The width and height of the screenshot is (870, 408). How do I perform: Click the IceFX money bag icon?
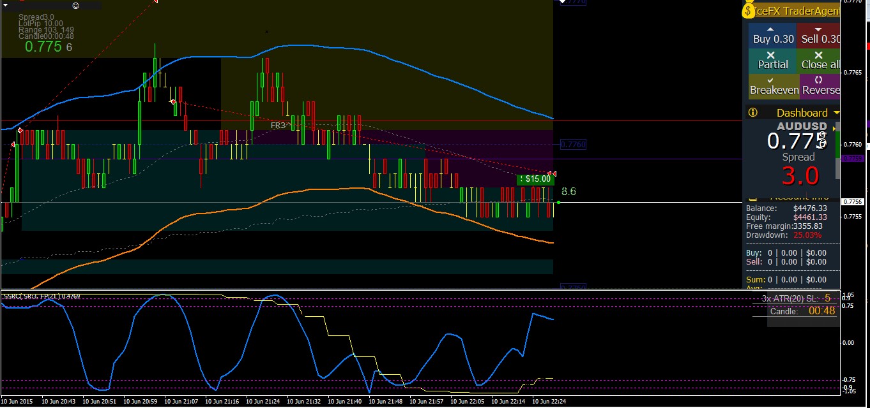click(x=749, y=11)
